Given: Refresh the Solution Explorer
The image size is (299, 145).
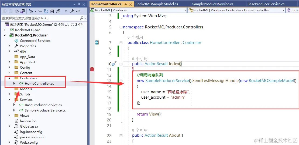Looking at the screenshot, I should 46,11.
